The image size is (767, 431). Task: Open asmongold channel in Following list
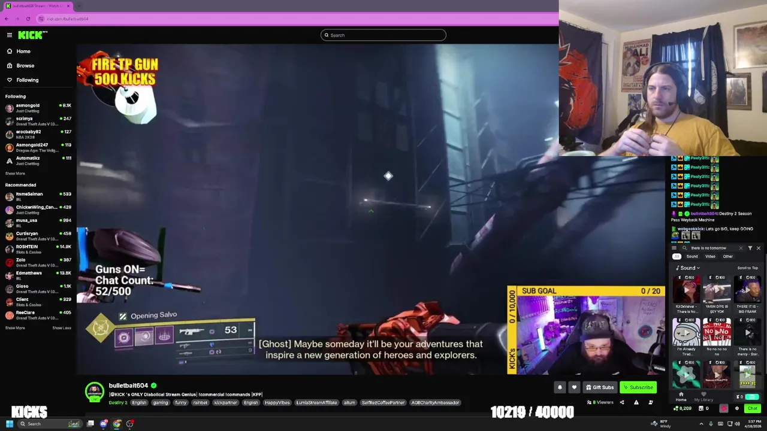pyautogui.click(x=38, y=108)
